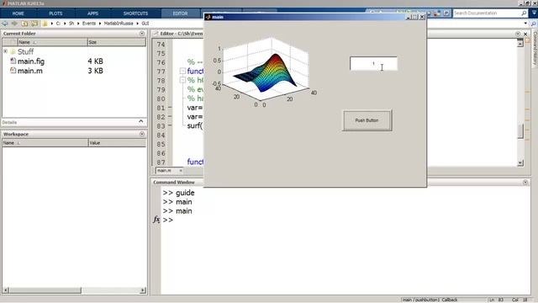
Task: Select main.m in Current Folder
Action: click(x=30, y=71)
